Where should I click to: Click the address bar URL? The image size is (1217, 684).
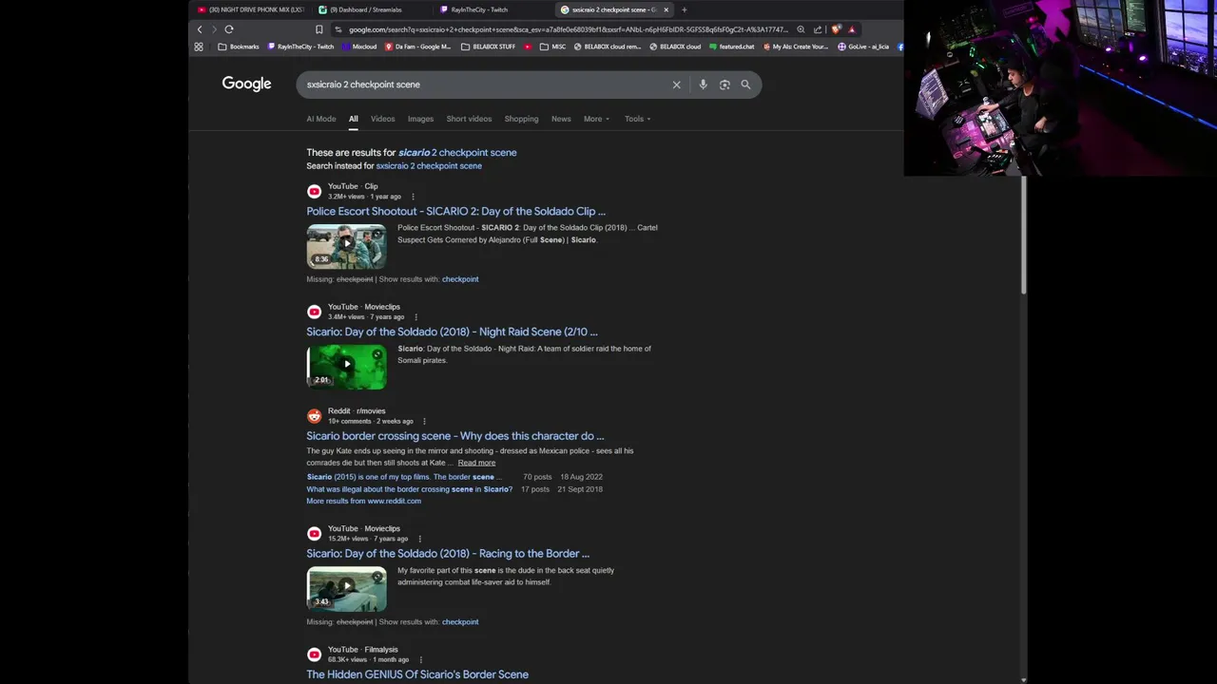[x=568, y=29]
